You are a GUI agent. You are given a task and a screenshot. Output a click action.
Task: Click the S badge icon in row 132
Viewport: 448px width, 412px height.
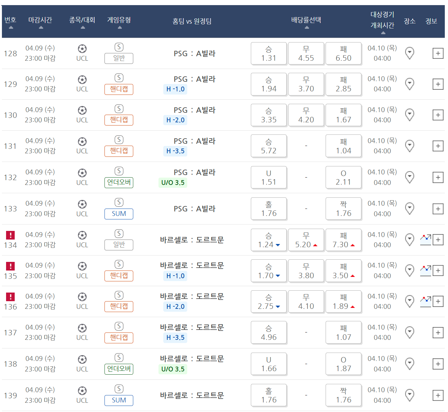tap(119, 171)
